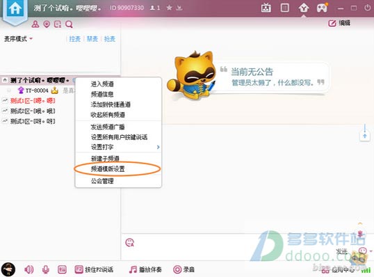
Task: Open the emoji picker in chat input
Action: point(129,242)
